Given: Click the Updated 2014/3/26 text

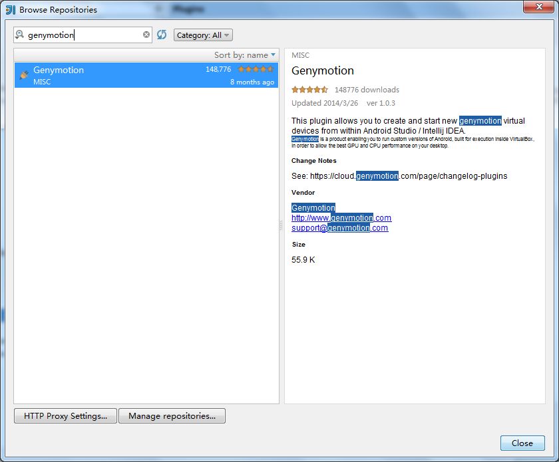Looking at the screenshot, I should coord(325,103).
